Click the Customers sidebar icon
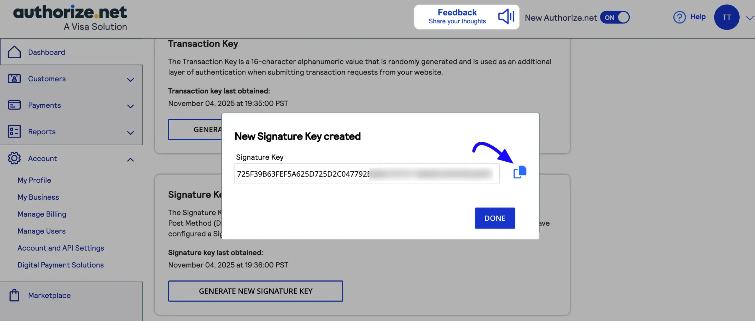This screenshot has width=755, height=321. 14,79
